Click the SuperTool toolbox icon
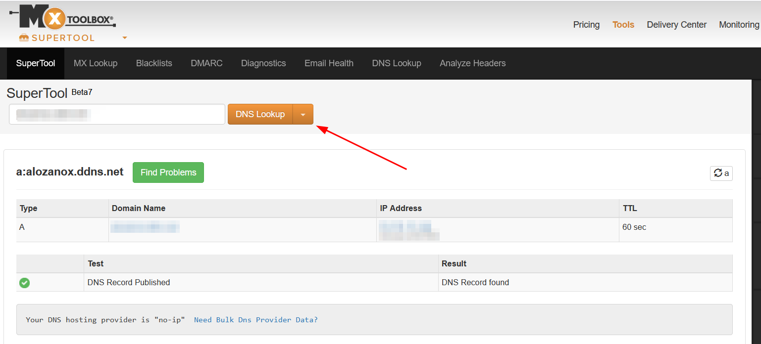Viewport: 761px width, 344px height. [24, 38]
